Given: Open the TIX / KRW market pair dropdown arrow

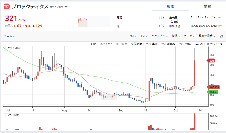Looking at the screenshot, I should click(66, 7).
